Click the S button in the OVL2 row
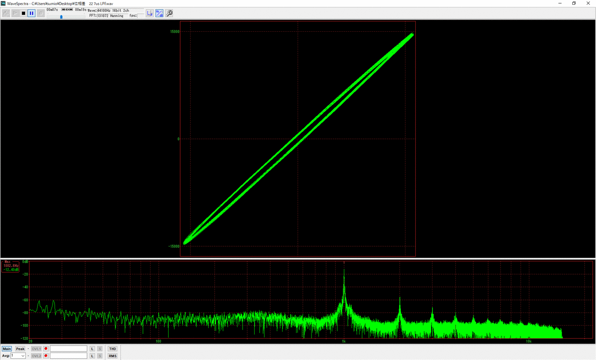The height and width of the screenshot is (360, 596). click(x=100, y=356)
